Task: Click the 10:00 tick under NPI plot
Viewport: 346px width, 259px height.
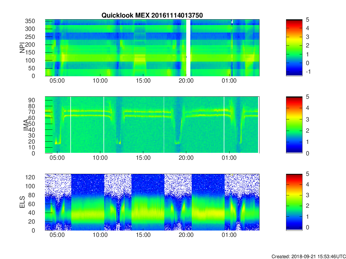Action: point(100,81)
